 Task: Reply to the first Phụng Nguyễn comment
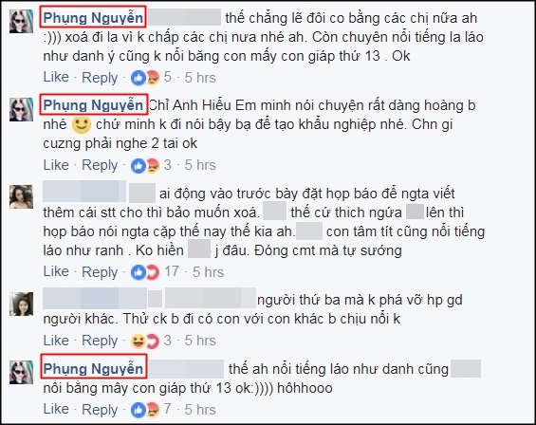[100, 78]
